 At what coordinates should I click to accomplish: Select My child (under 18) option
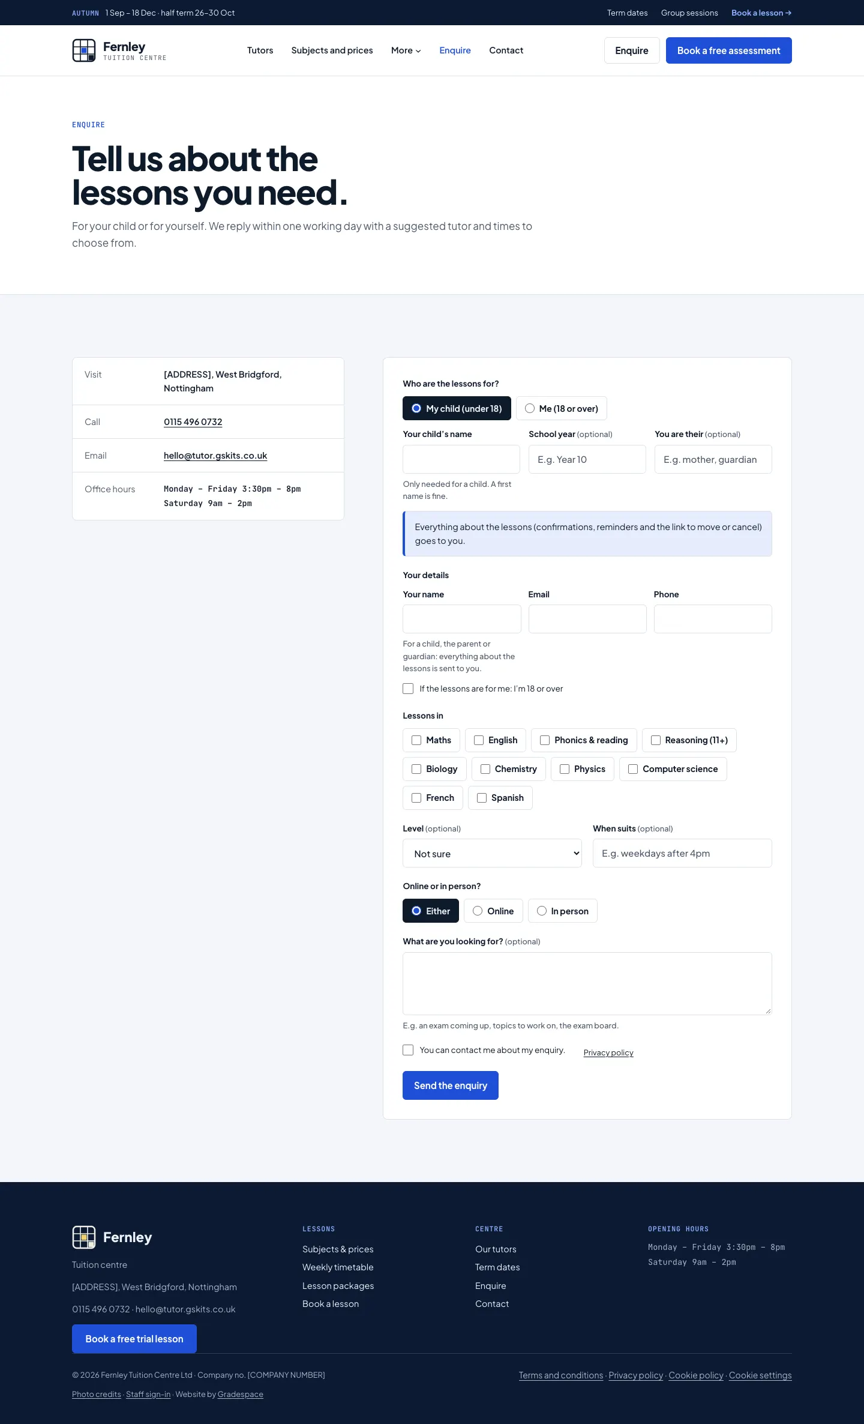pyautogui.click(x=457, y=408)
